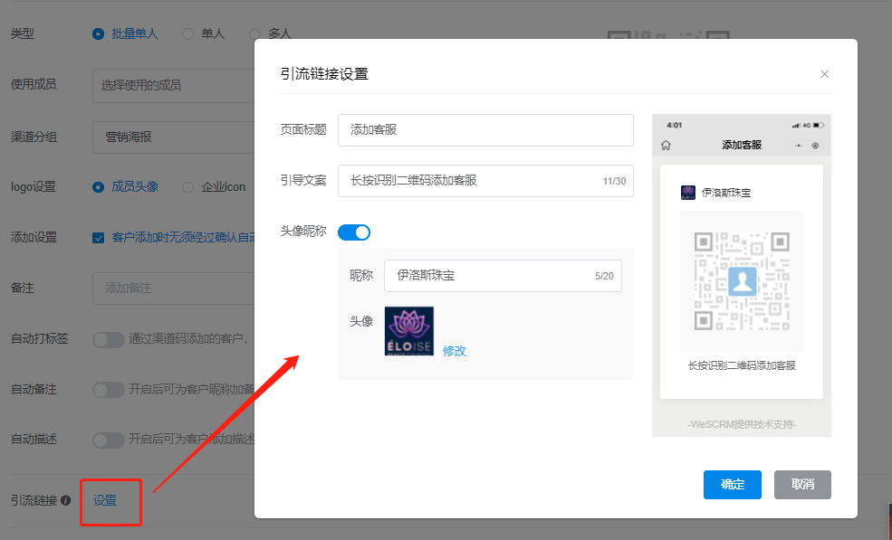Select the 成员头像 logo radio button

pyautogui.click(x=98, y=187)
